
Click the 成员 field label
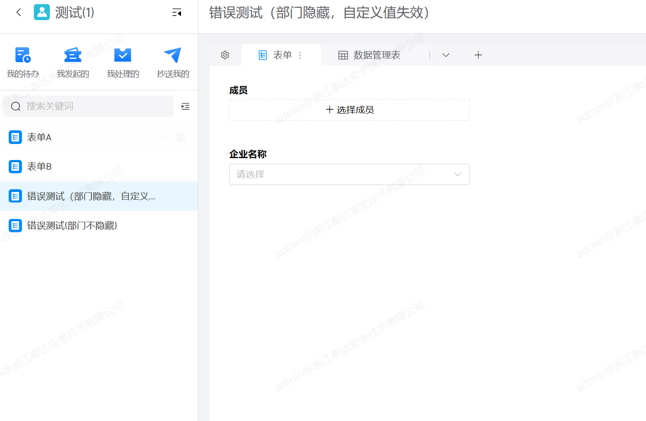pos(238,90)
